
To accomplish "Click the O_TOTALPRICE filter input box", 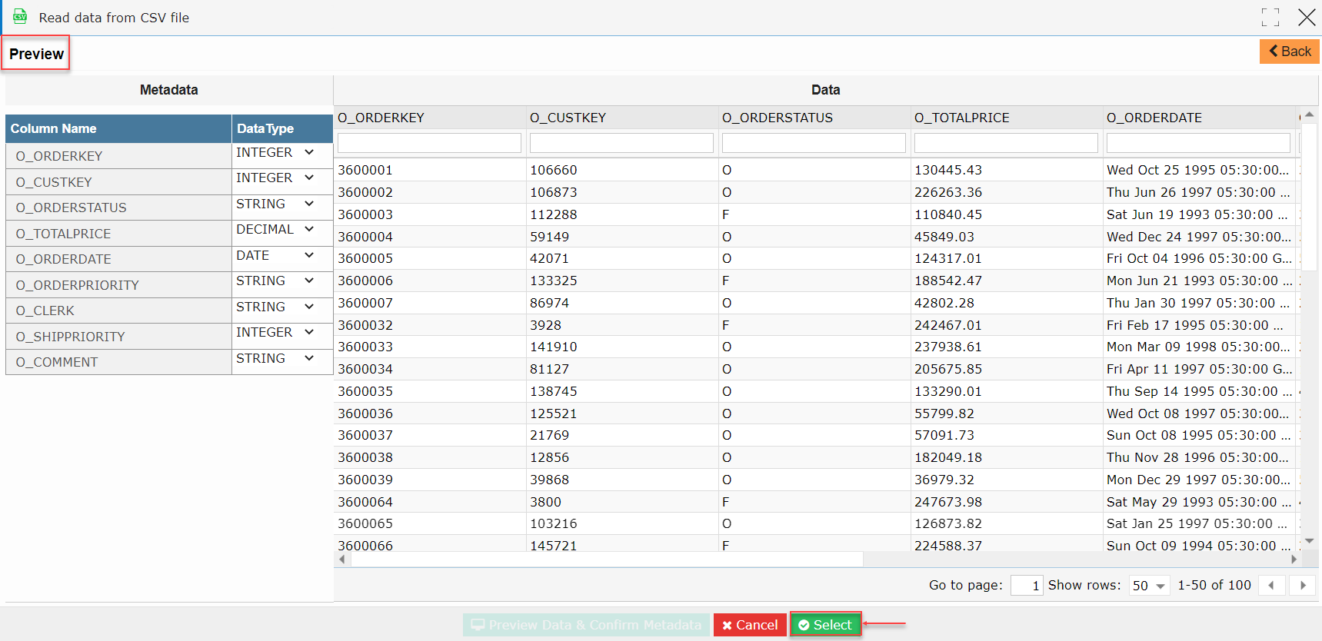I will click(1006, 143).
